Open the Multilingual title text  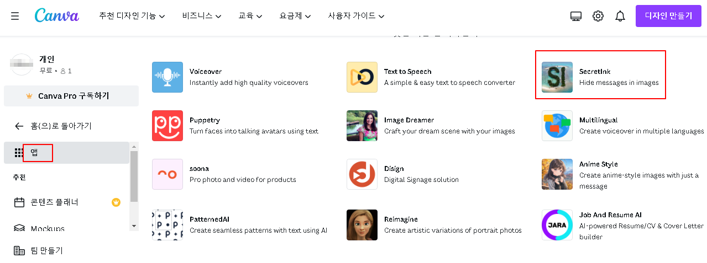coord(599,120)
